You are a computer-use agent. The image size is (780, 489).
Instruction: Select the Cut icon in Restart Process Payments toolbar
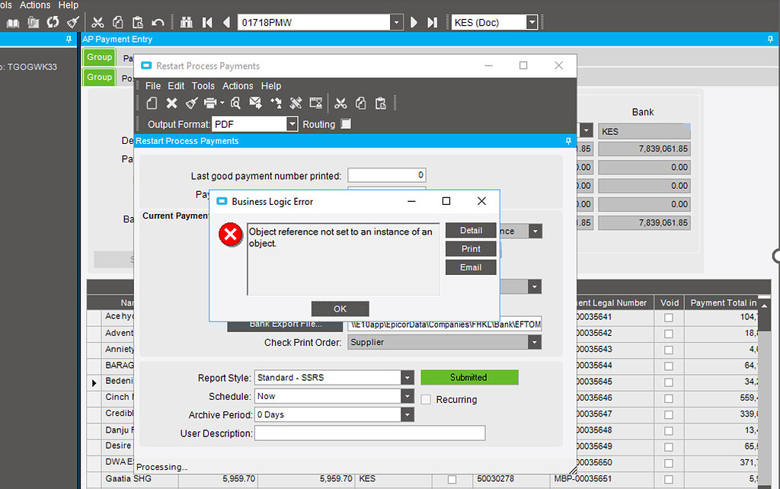341,103
